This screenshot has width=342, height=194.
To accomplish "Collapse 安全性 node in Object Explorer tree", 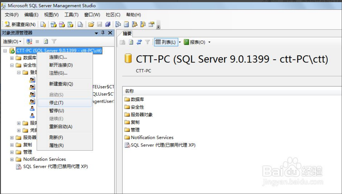I will click(12, 65).
